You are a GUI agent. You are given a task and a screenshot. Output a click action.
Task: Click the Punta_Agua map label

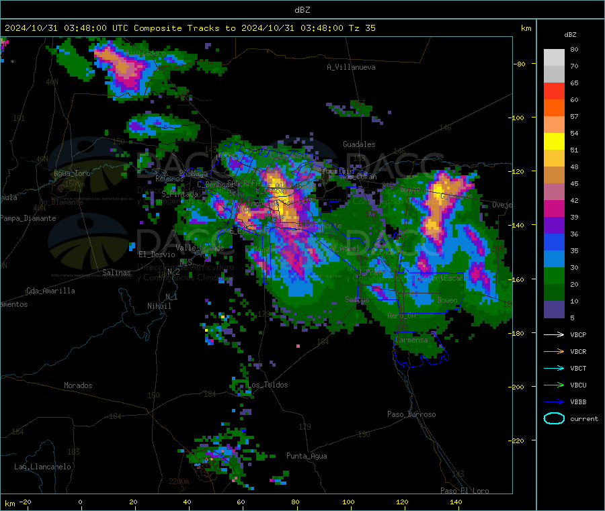[307, 456]
